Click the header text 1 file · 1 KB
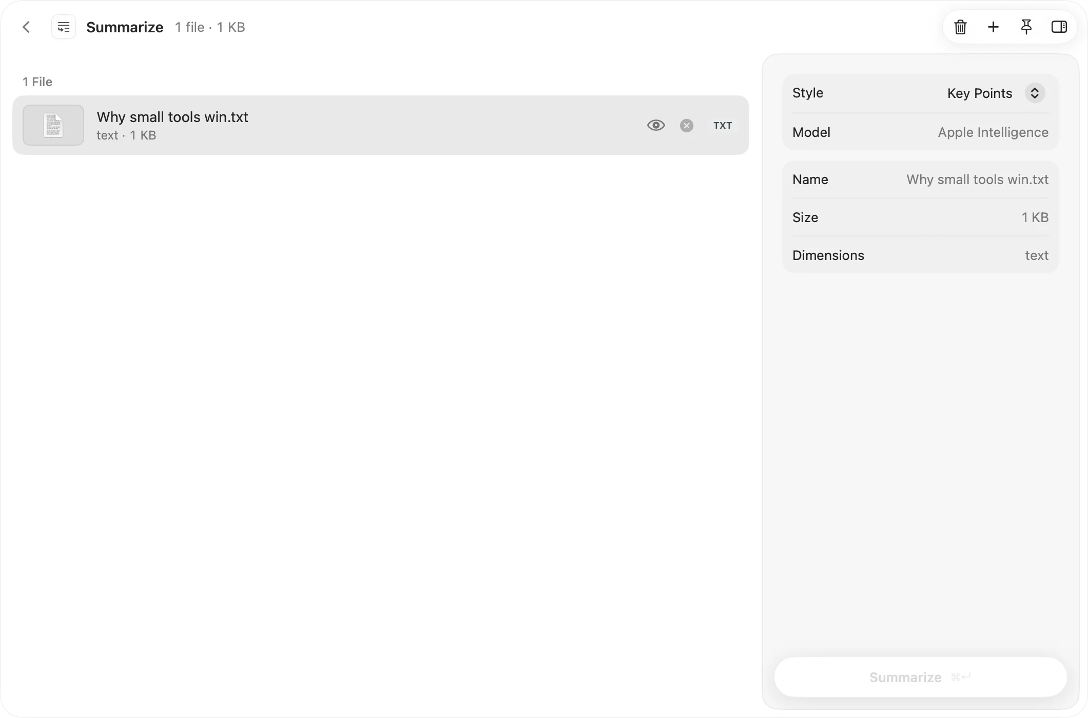Viewport: 1088px width, 718px height. click(210, 27)
